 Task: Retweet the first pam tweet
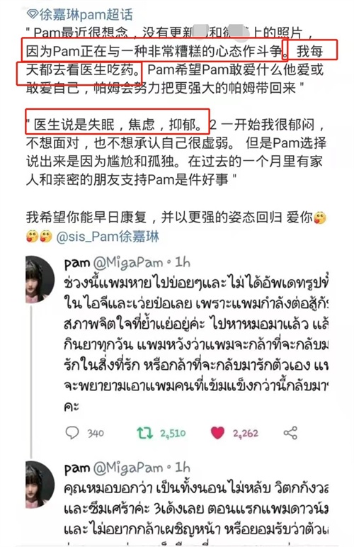coord(144,433)
